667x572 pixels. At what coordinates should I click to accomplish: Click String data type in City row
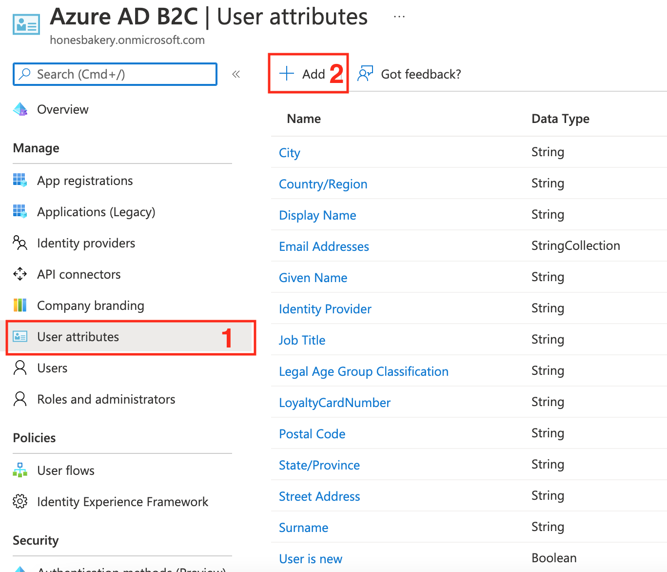[x=548, y=152]
